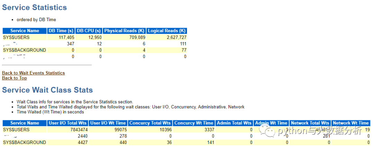
Task: Select the 'ordered by DB Time' bullet text
Action: coord(36,19)
